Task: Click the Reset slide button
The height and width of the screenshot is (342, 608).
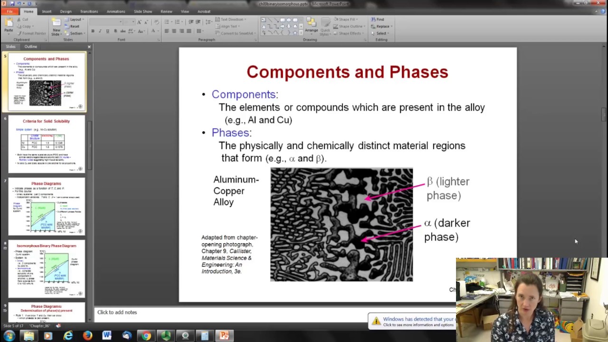Action: (72, 27)
